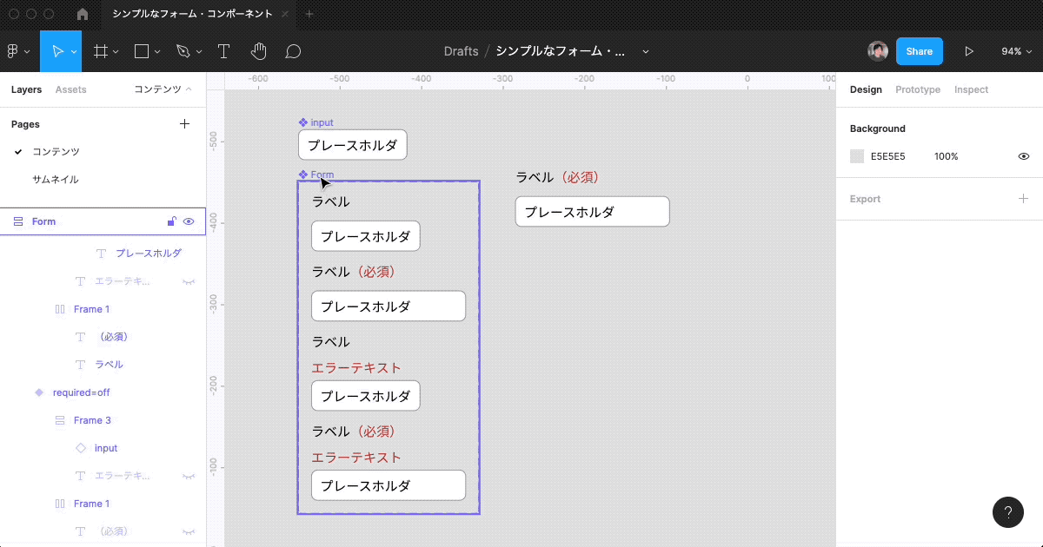This screenshot has height=547, width=1043.
Task: Select the Hand tool
Action: [x=258, y=51]
